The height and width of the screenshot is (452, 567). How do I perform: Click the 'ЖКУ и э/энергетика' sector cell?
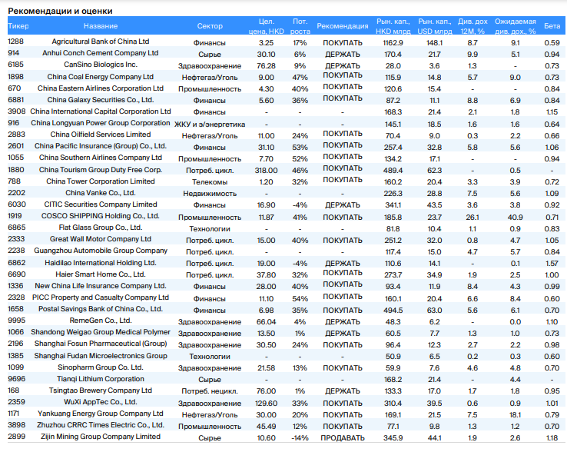coord(210,125)
